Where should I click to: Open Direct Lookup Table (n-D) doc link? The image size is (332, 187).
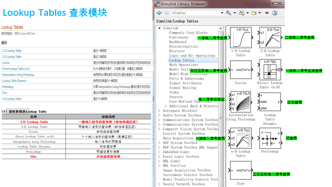click(x=16, y=69)
